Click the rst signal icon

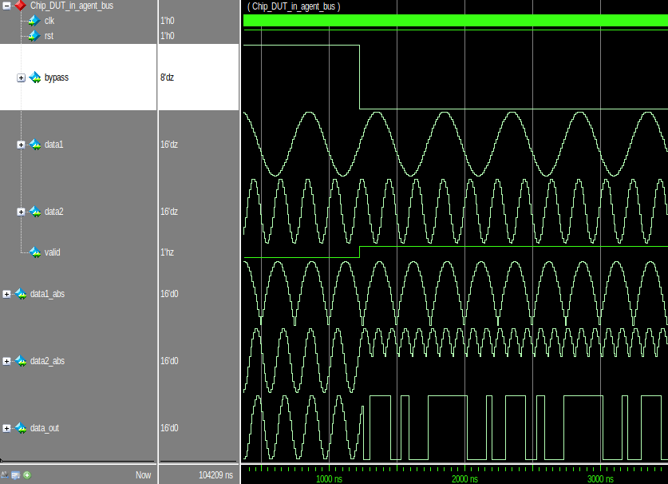click(33, 36)
